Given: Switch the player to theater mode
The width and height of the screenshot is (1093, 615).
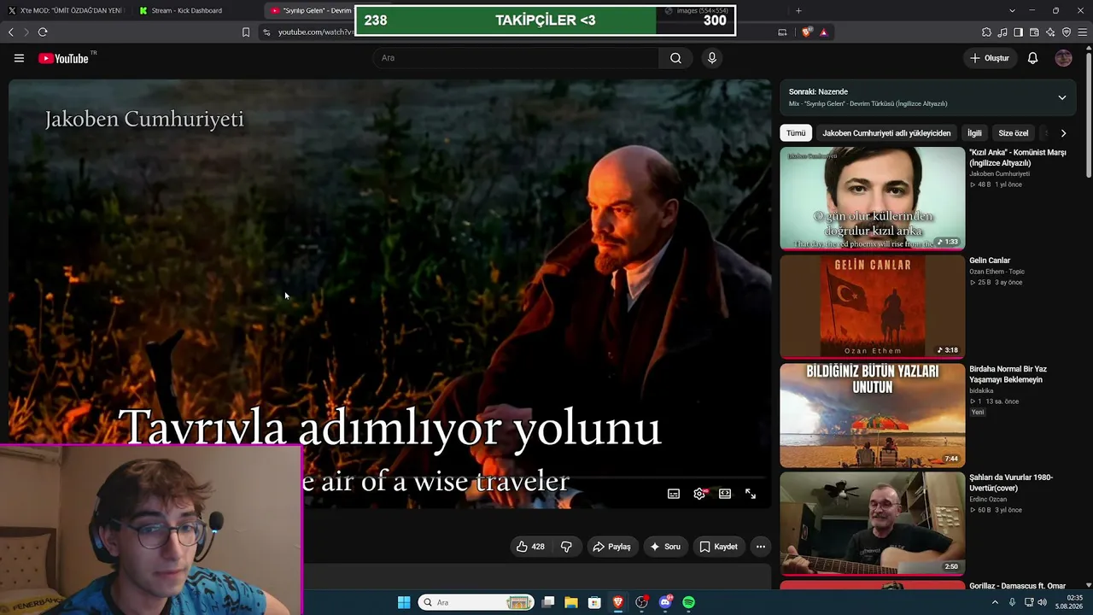Looking at the screenshot, I should click(x=725, y=494).
